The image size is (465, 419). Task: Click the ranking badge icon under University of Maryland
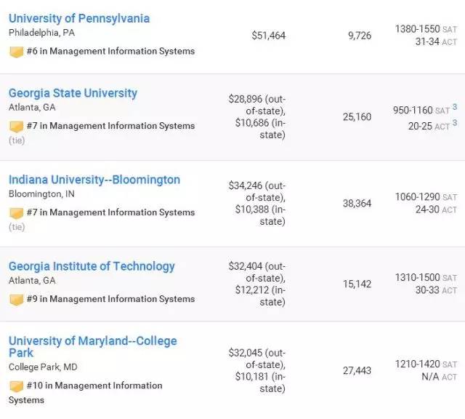click(16, 386)
